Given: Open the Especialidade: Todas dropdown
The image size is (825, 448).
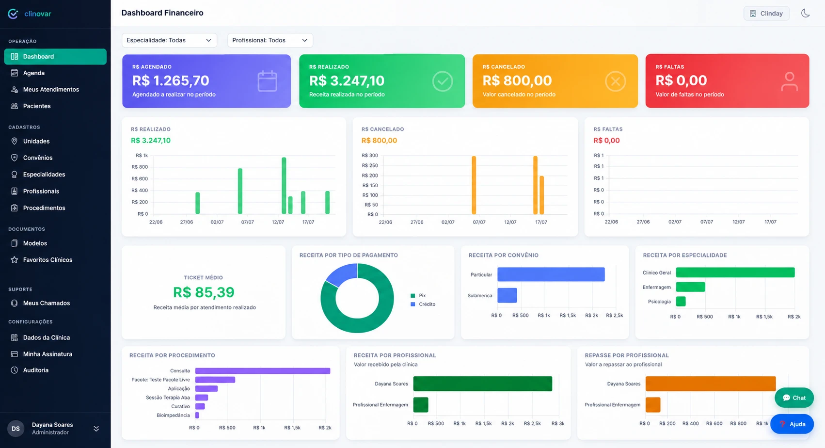Looking at the screenshot, I should 169,40.
